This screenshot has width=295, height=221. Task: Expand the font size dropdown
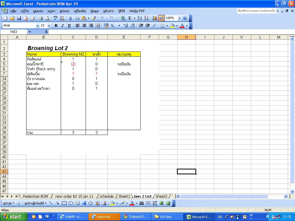coord(49,26)
